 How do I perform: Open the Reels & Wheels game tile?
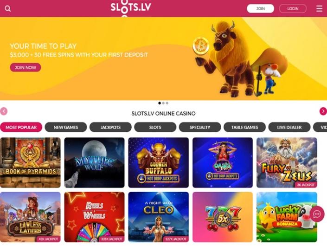point(95,217)
